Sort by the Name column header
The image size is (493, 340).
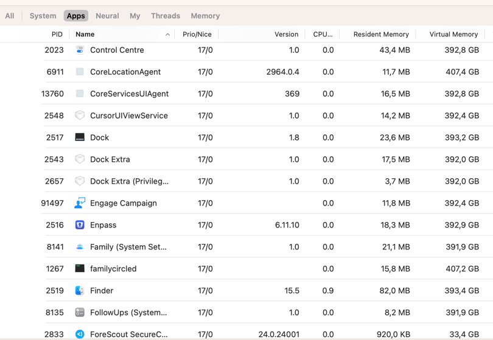pos(85,34)
